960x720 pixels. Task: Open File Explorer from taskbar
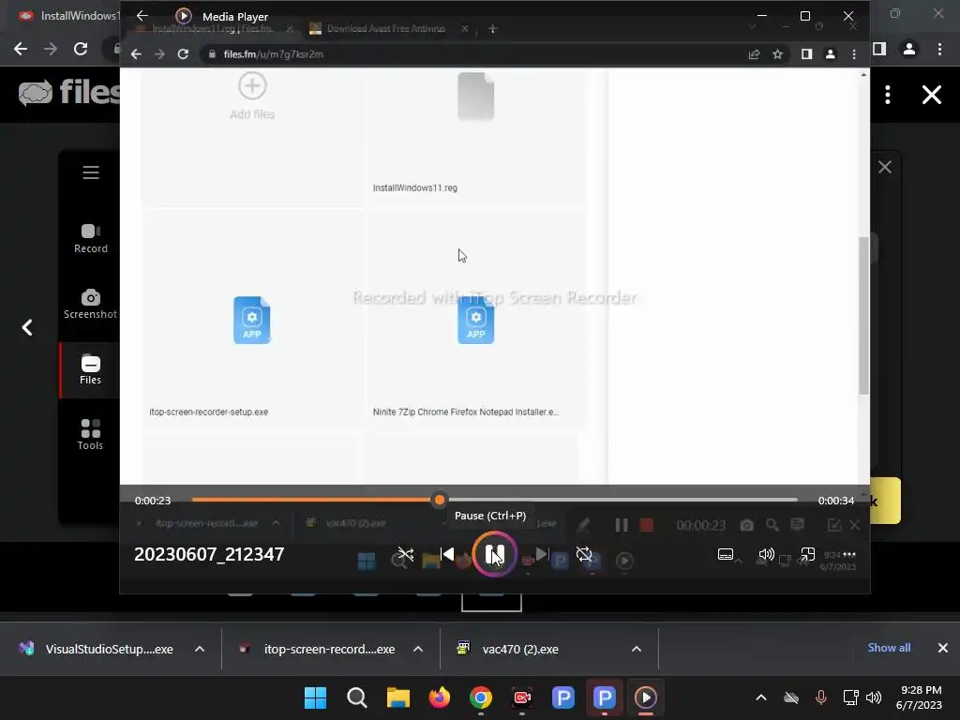(397, 697)
